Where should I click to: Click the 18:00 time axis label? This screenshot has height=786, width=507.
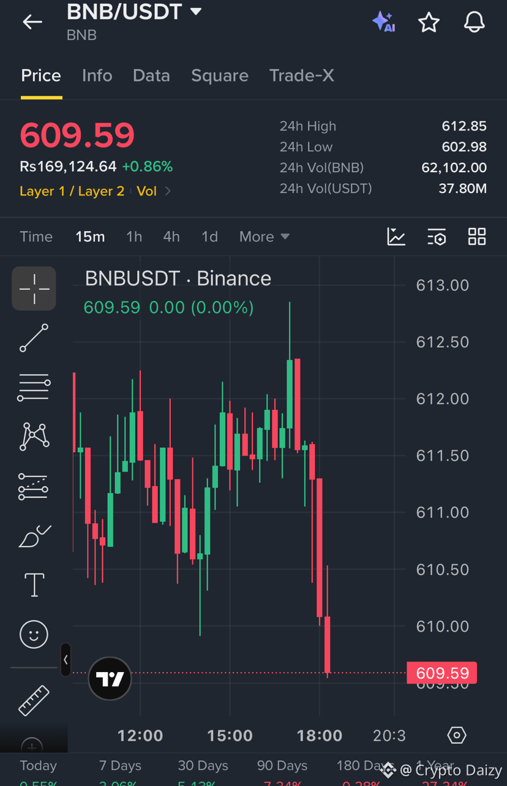tap(320, 736)
